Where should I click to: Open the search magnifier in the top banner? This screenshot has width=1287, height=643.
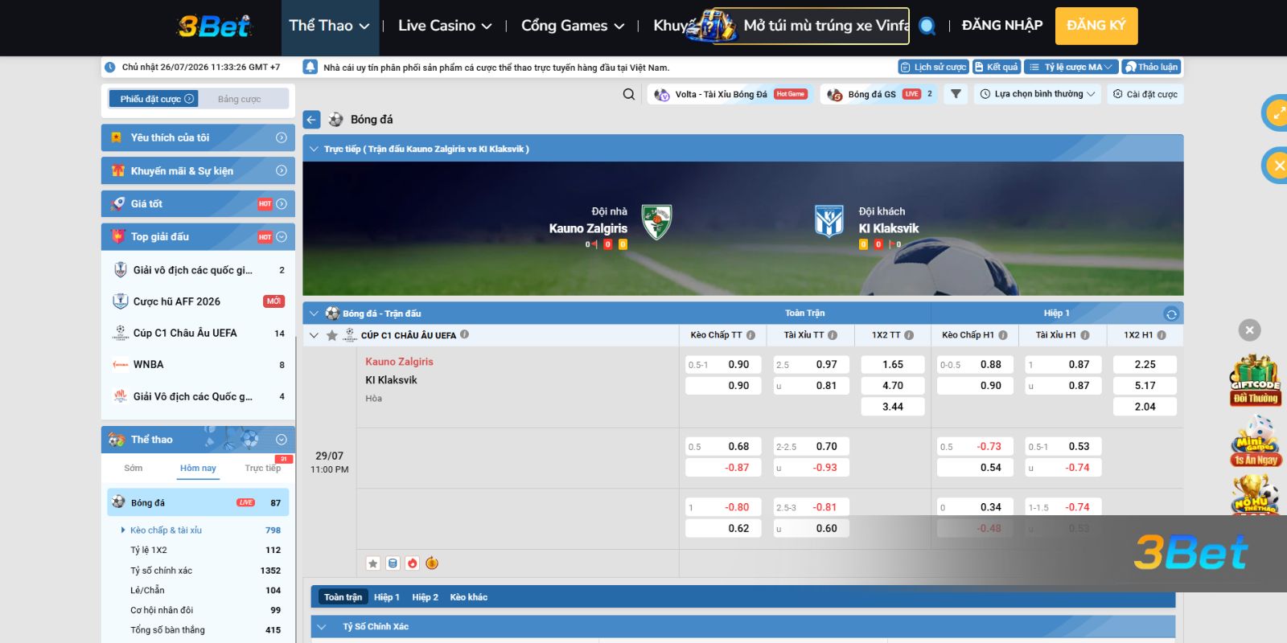pyautogui.click(x=927, y=26)
